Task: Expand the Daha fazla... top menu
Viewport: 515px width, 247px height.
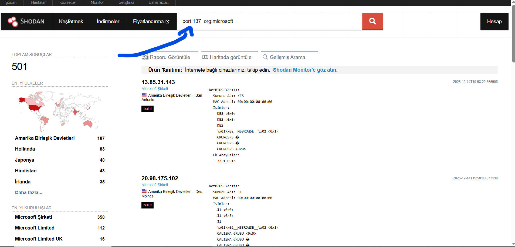Action: point(159,2)
